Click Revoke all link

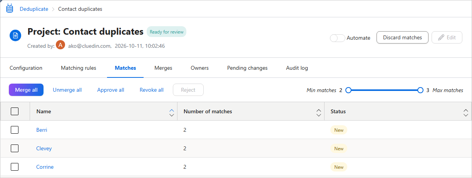[x=152, y=90]
